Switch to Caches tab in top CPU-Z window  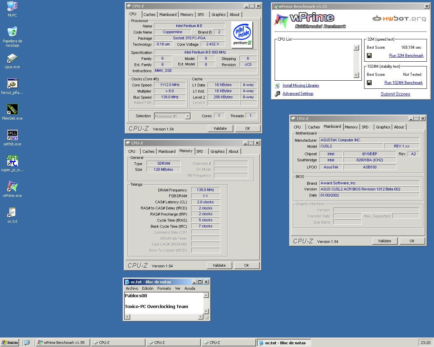pos(149,15)
